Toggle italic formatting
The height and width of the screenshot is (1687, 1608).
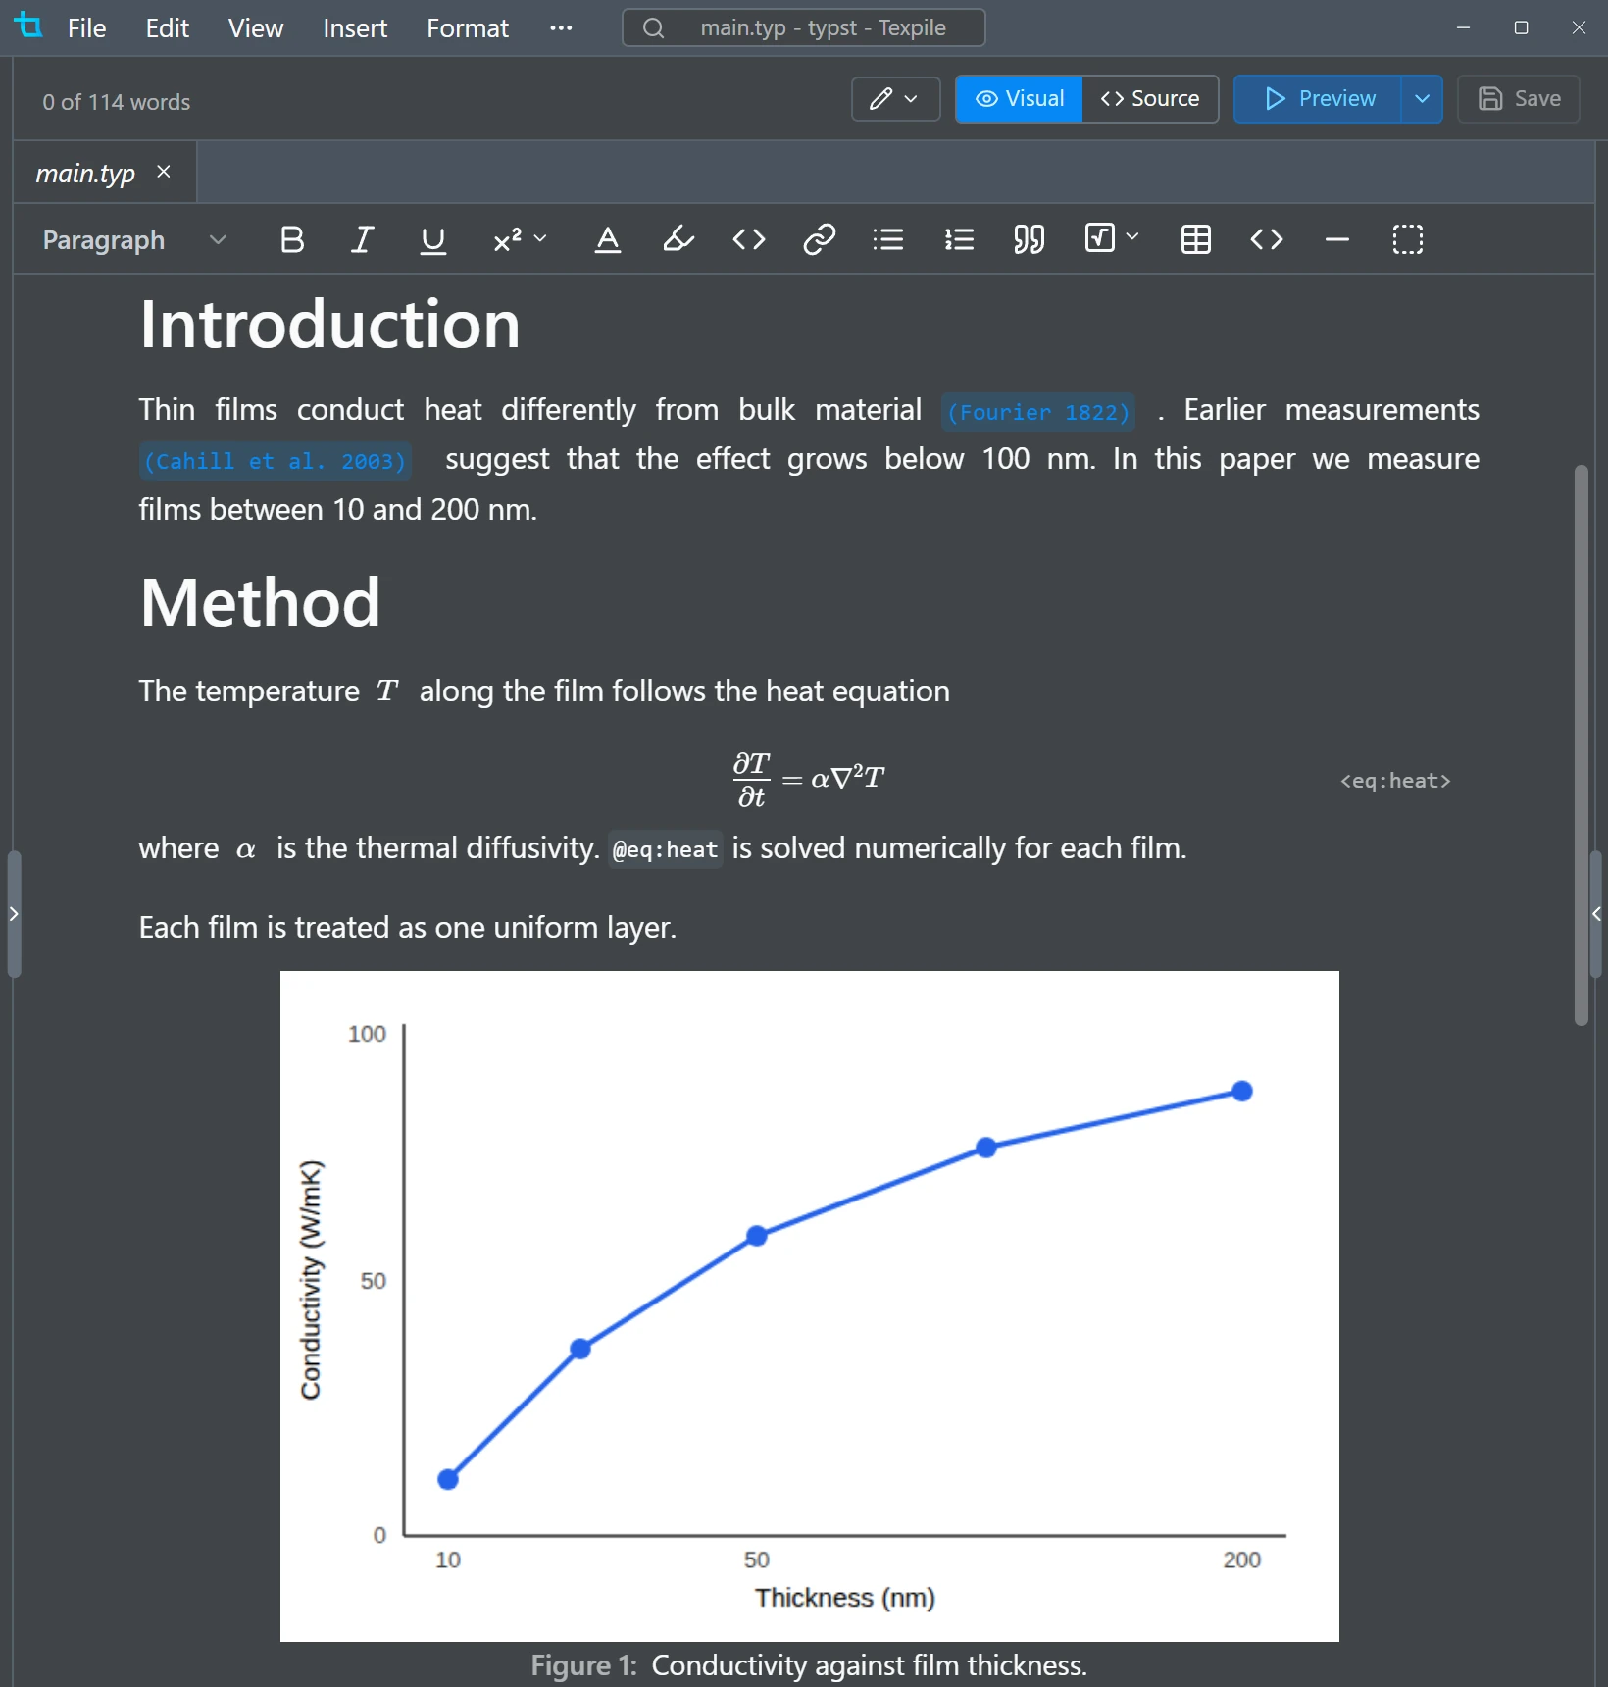(x=362, y=239)
